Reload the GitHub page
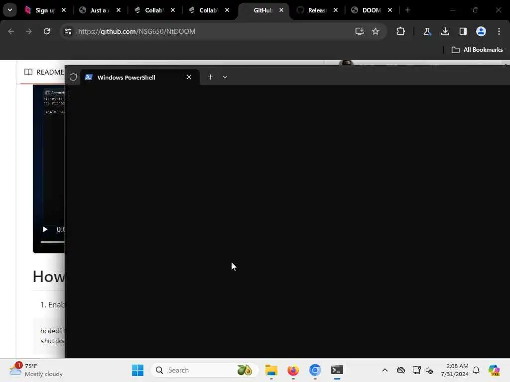 click(47, 31)
